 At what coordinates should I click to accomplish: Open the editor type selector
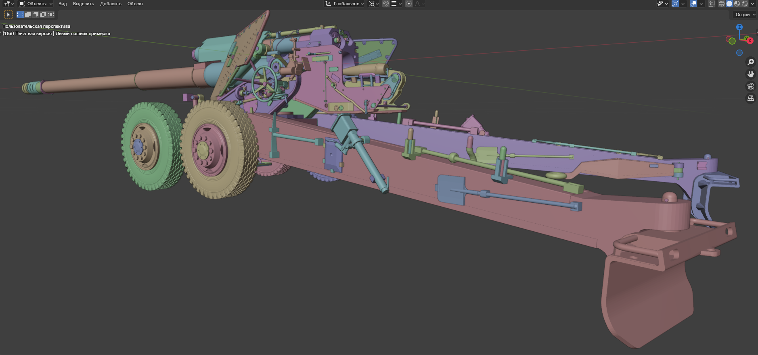tap(8, 4)
